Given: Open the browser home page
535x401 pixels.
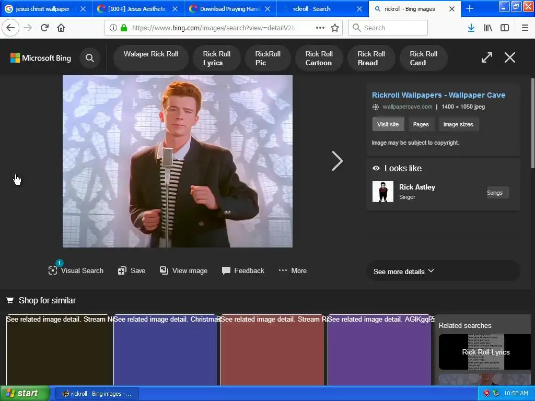Looking at the screenshot, I should click(x=61, y=28).
